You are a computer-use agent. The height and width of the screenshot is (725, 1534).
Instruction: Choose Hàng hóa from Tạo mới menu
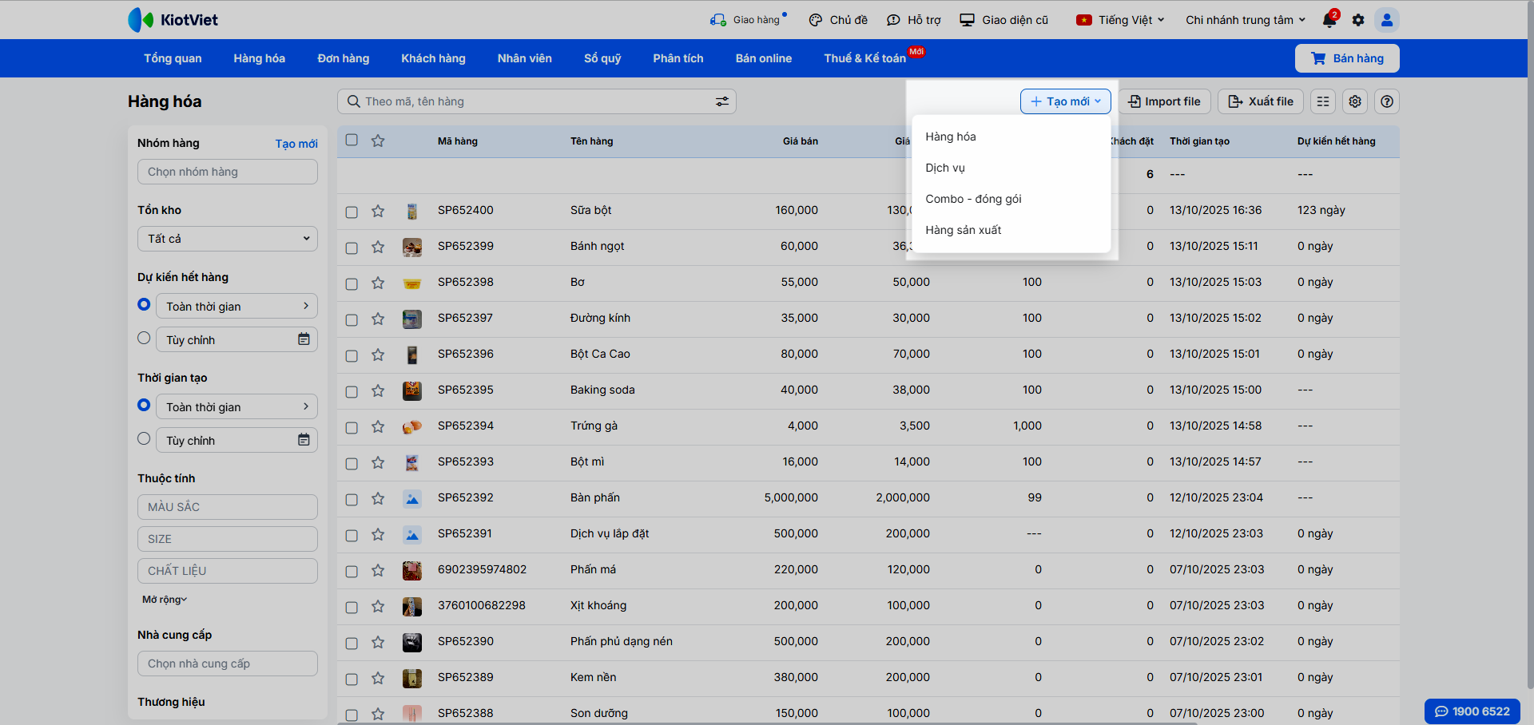(1011, 137)
